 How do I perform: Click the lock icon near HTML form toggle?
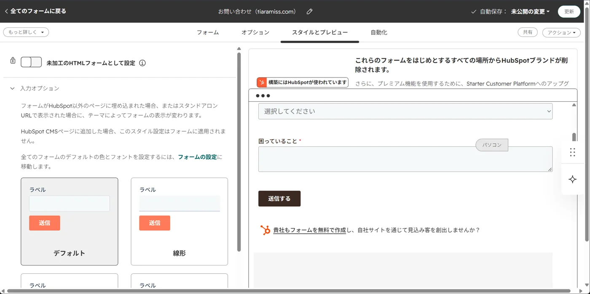click(13, 61)
